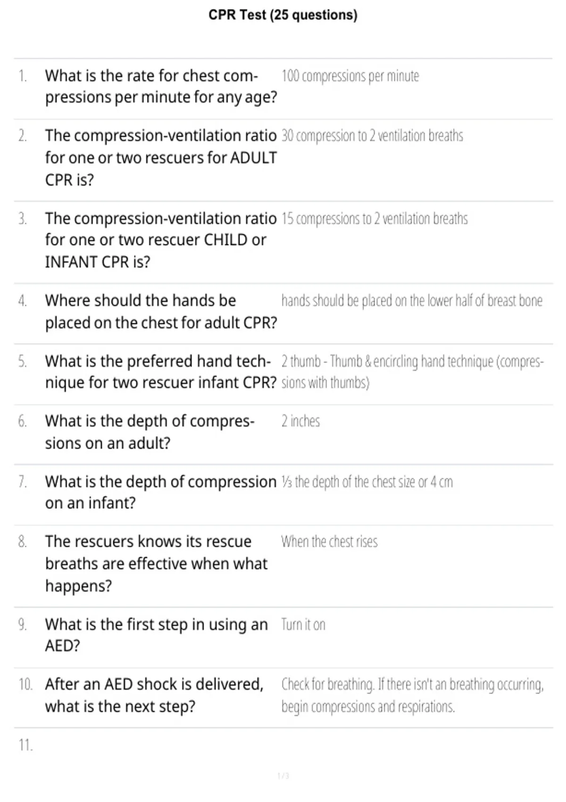Select question 10 about after AED shock

154,695
